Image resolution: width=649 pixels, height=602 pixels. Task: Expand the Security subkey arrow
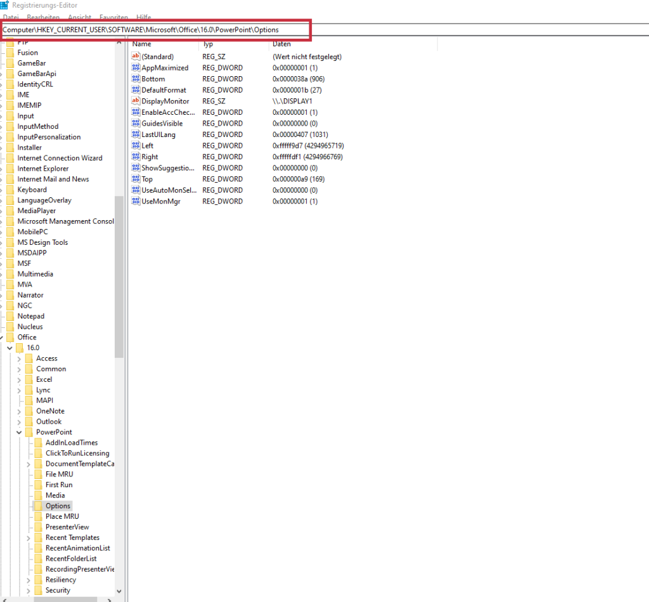point(29,591)
